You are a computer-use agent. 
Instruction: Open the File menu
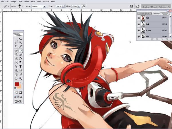pyautogui.click(x=2, y=1)
